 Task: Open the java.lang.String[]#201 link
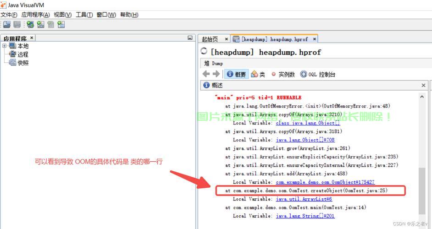point(305,216)
